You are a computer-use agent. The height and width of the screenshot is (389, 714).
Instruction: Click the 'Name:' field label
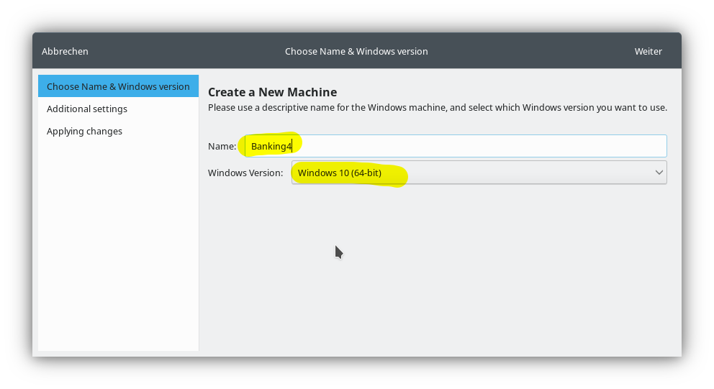(222, 146)
